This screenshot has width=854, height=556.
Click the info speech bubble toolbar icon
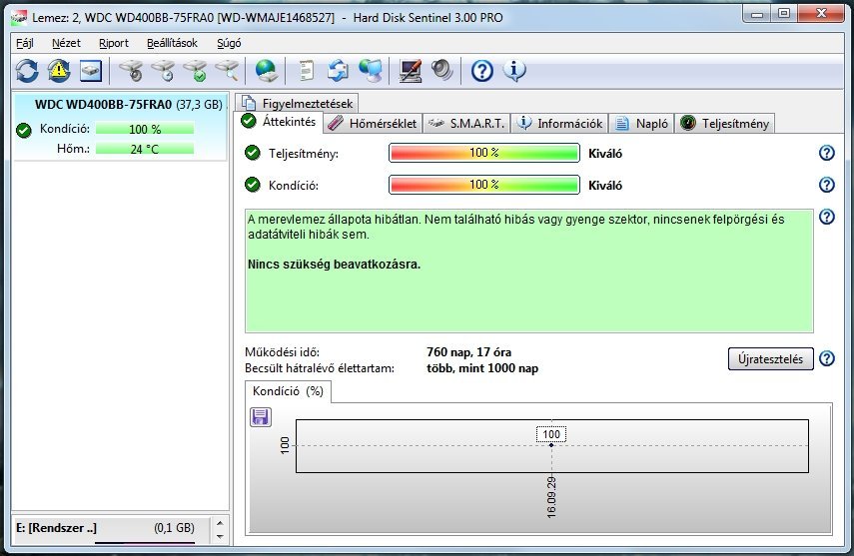point(514,71)
